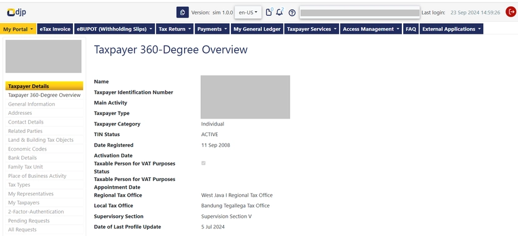Click the 'Individual' taxpayer category value
The width and height of the screenshot is (518, 236).
pyautogui.click(x=212, y=124)
